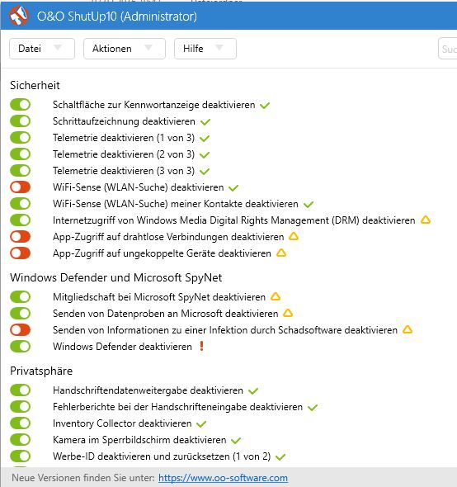Turn off Windows Defender deaktivieren toggle
The height and width of the screenshot is (487, 457).
click(x=20, y=347)
